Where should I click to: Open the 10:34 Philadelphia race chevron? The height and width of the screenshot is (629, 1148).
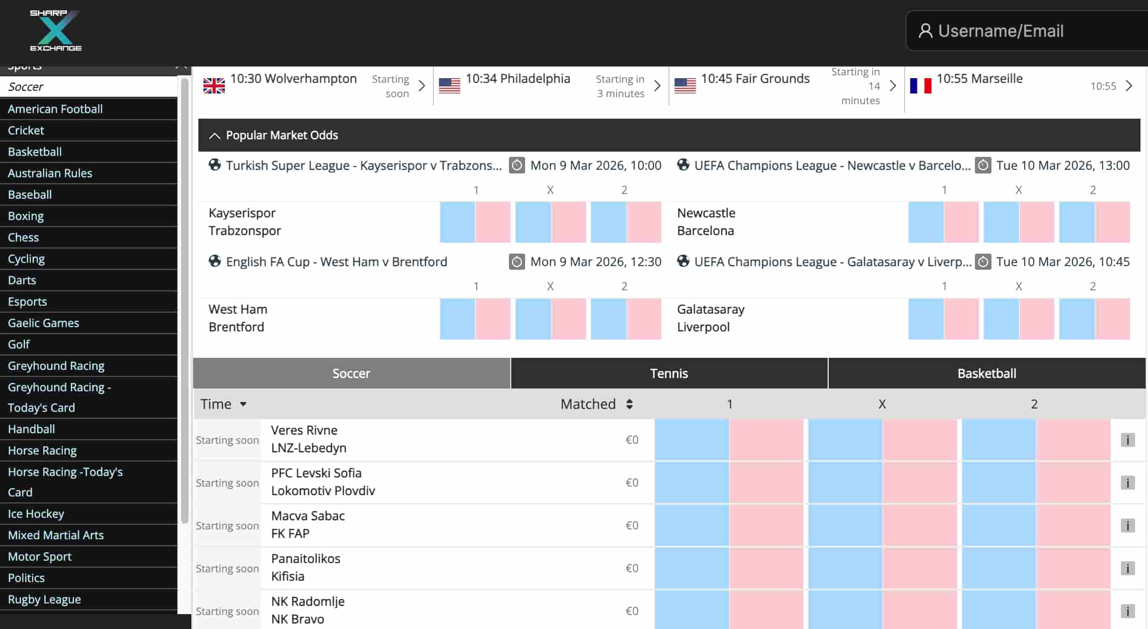(657, 86)
